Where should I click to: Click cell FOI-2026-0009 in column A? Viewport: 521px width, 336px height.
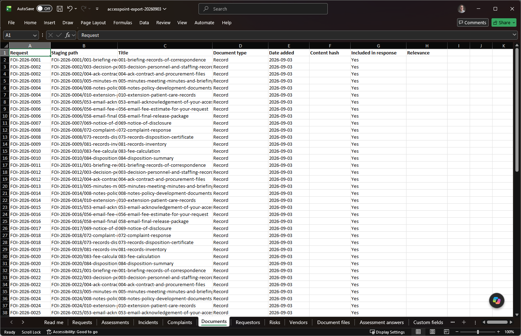(30, 144)
